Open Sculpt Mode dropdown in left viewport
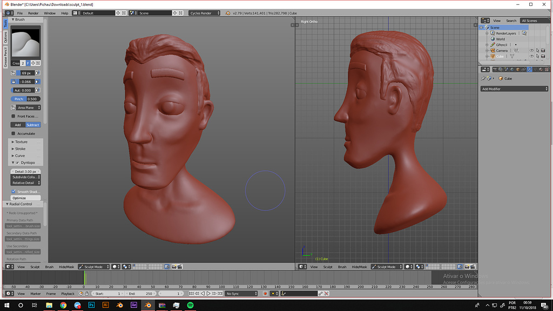This screenshot has width=553, height=311. coord(94,267)
